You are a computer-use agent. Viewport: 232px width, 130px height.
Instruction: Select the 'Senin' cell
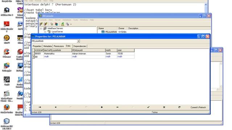tap(111, 54)
